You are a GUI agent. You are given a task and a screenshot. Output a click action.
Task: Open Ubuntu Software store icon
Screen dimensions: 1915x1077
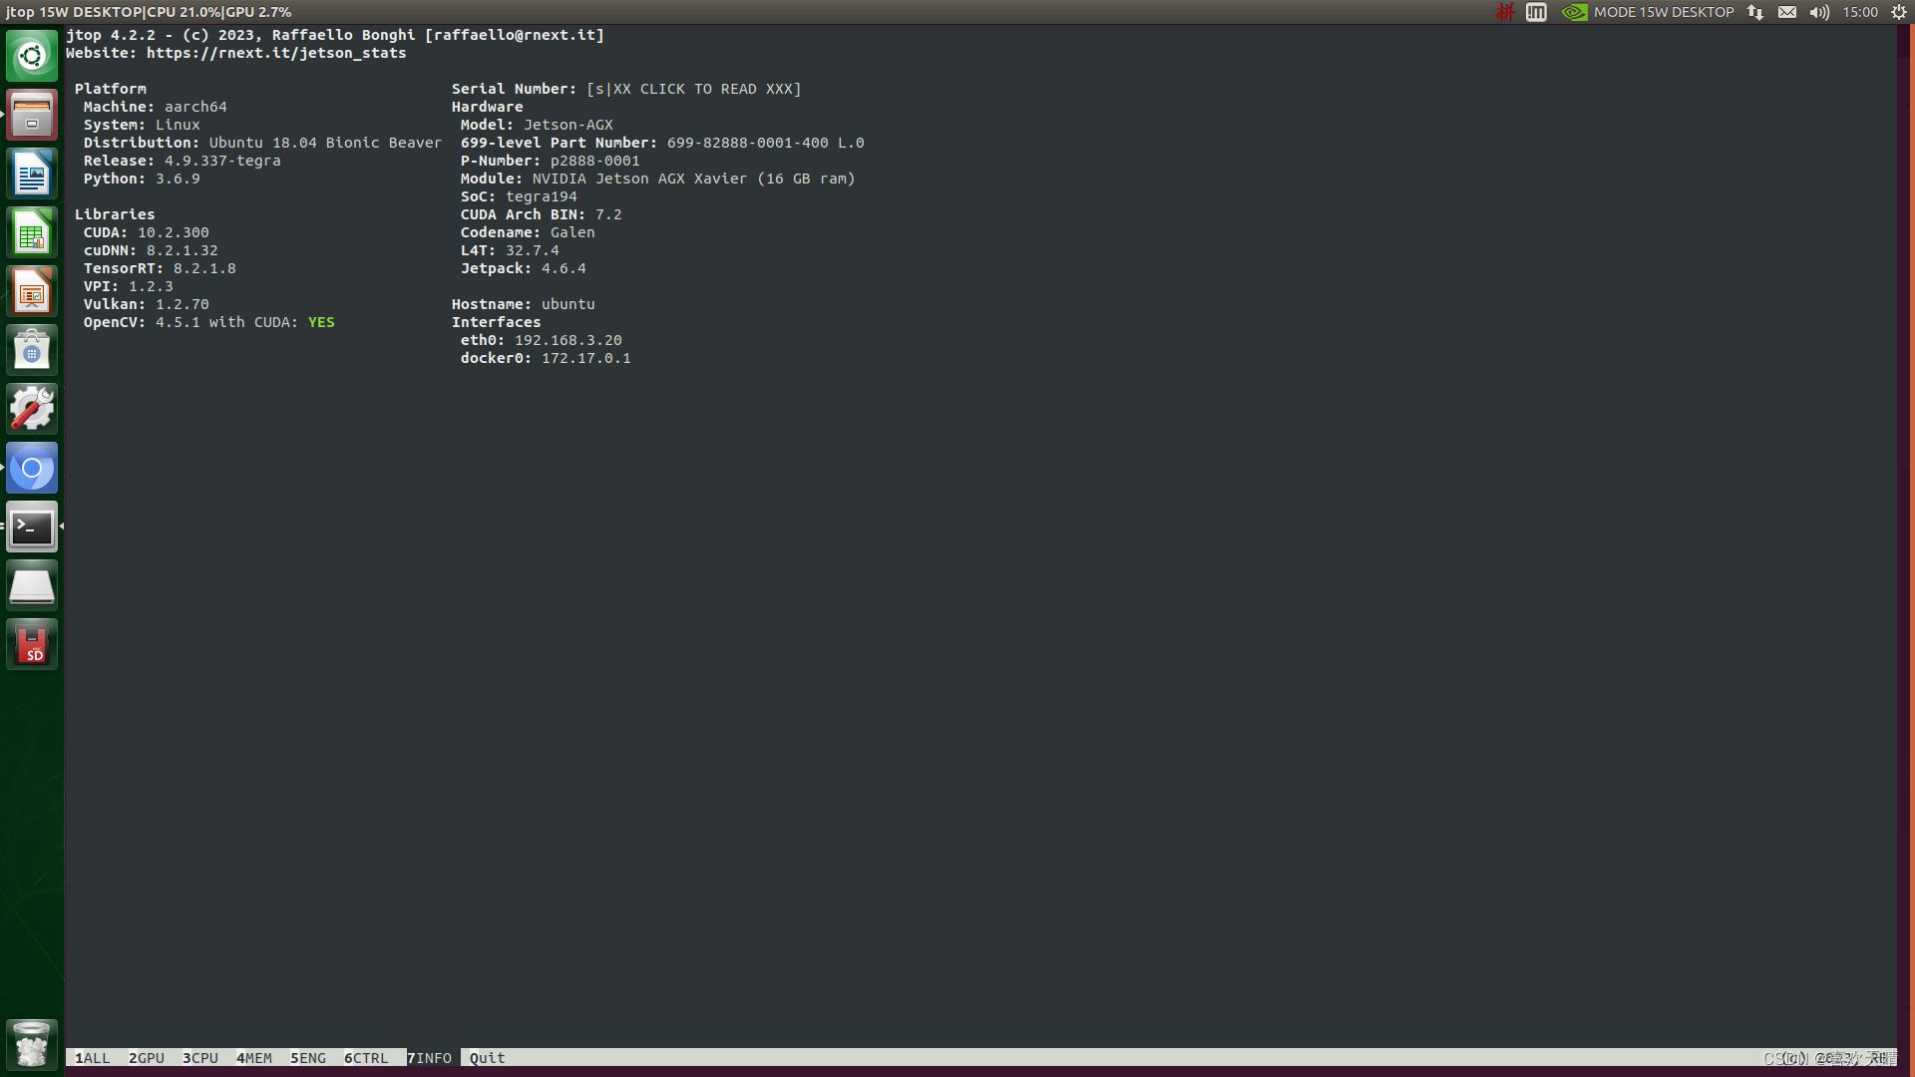tap(32, 351)
